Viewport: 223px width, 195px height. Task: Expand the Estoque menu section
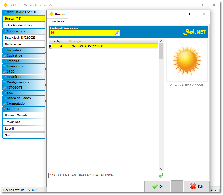[23, 61]
